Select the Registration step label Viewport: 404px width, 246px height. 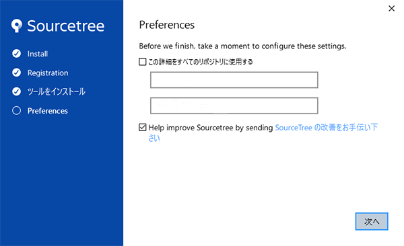[48, 73]
